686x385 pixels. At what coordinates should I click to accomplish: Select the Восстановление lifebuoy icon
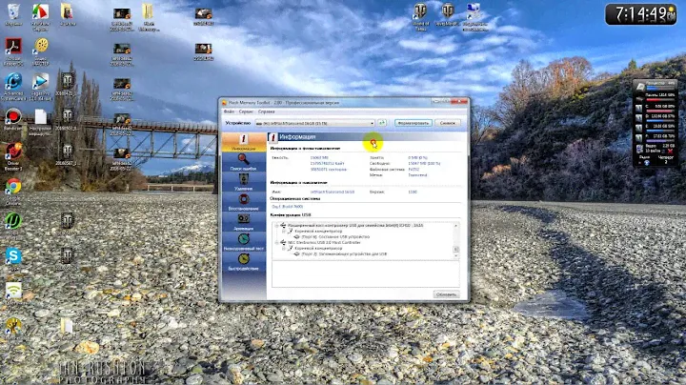(x=243, y=203)
